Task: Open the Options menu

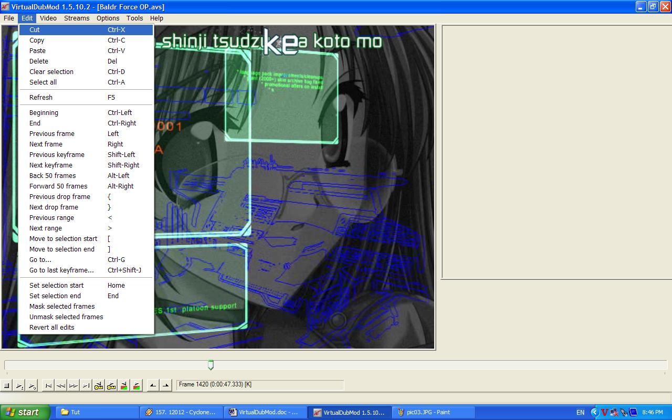Action: (108, 18)
